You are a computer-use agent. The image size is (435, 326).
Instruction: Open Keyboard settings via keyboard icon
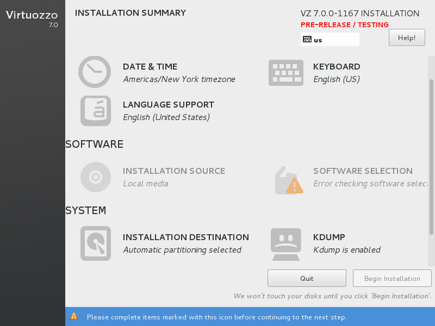285,72
